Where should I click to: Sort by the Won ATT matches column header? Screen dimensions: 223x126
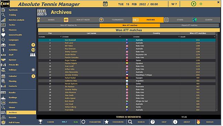tap(198, 33)
